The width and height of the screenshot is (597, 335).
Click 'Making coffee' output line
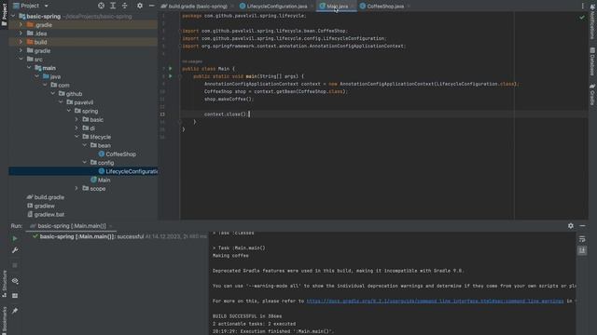click(230, 256)
